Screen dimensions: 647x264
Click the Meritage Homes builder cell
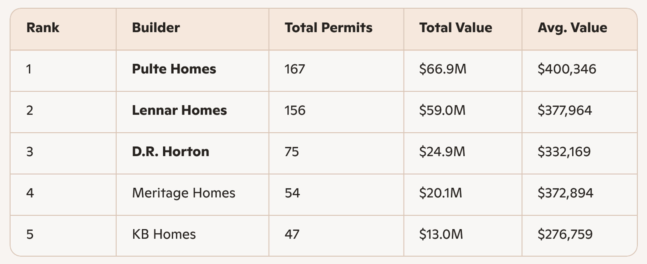point(183,193)
